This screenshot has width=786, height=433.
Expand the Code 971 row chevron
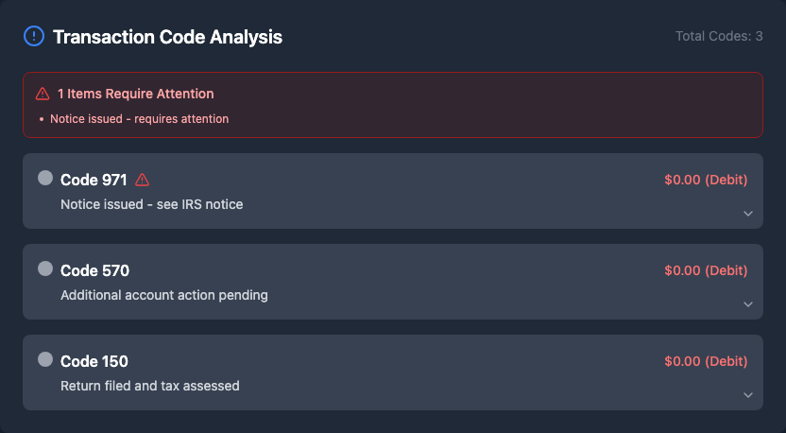(748, 214)
